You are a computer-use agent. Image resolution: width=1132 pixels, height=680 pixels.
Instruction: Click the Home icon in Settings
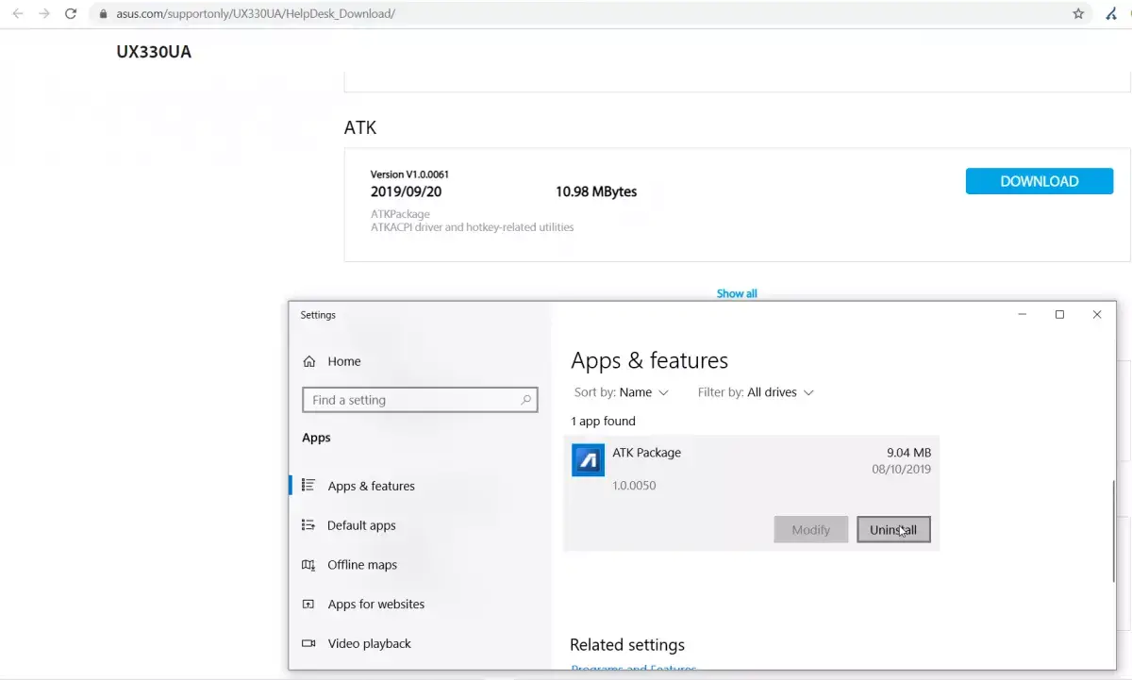(308, 361)
